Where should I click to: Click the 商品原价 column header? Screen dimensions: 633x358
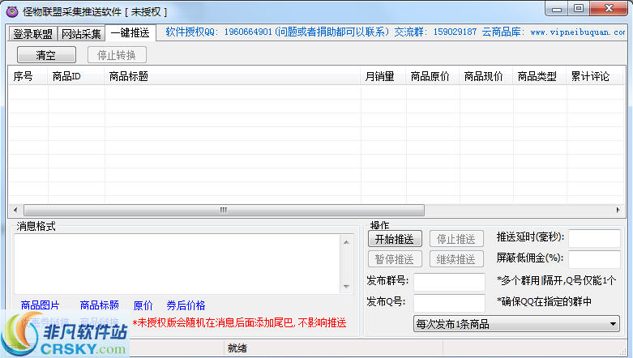(x=433, y=76)
